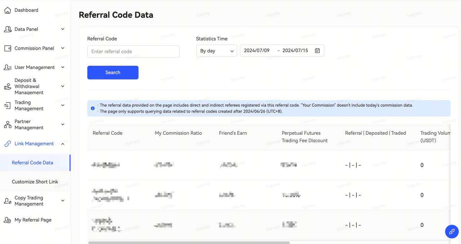Viewport: 461px width, 244px height.
Task: Click the Deposit & Withdrawal hand icon
Action: [x=8, y=86]
